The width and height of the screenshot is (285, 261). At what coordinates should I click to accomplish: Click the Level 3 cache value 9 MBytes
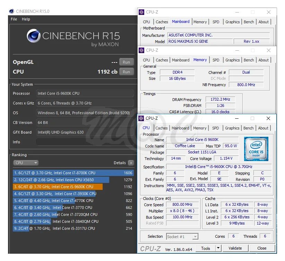237,223
